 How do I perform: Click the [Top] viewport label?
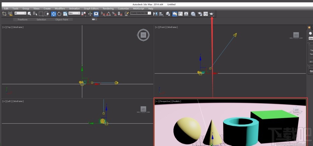pos(9,27)
